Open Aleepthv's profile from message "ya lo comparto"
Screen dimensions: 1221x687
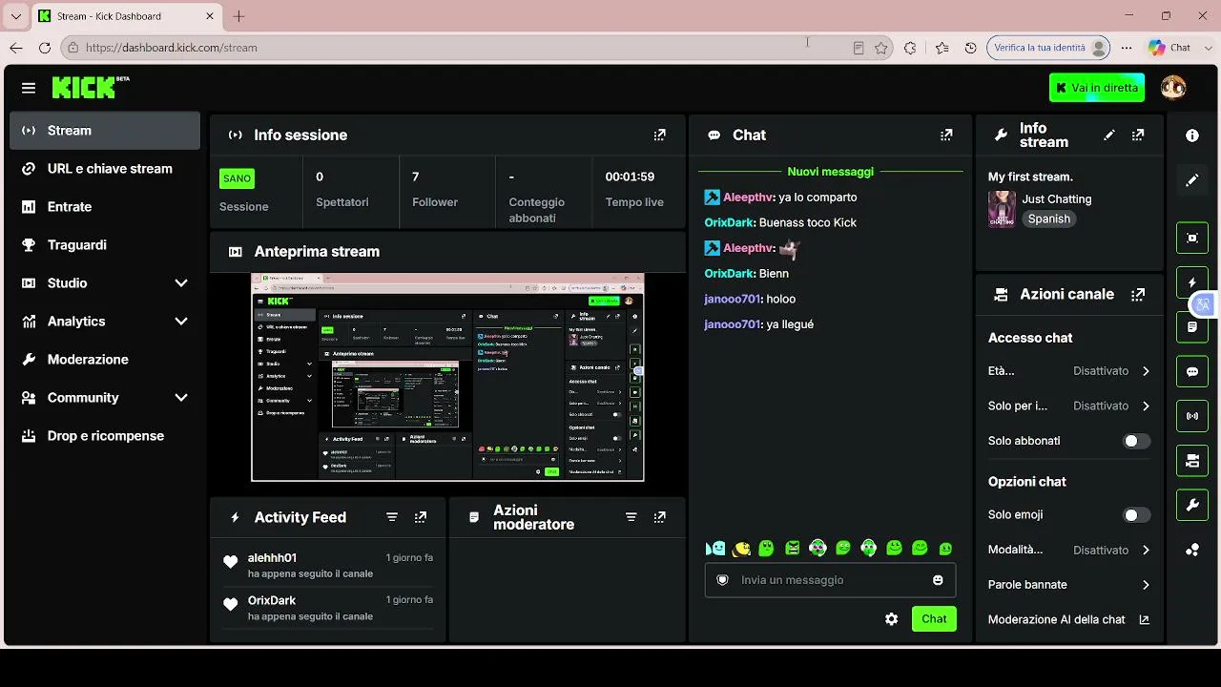749,198
